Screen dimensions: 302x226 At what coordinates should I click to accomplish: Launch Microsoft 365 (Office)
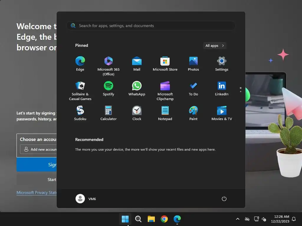point(109,66)
